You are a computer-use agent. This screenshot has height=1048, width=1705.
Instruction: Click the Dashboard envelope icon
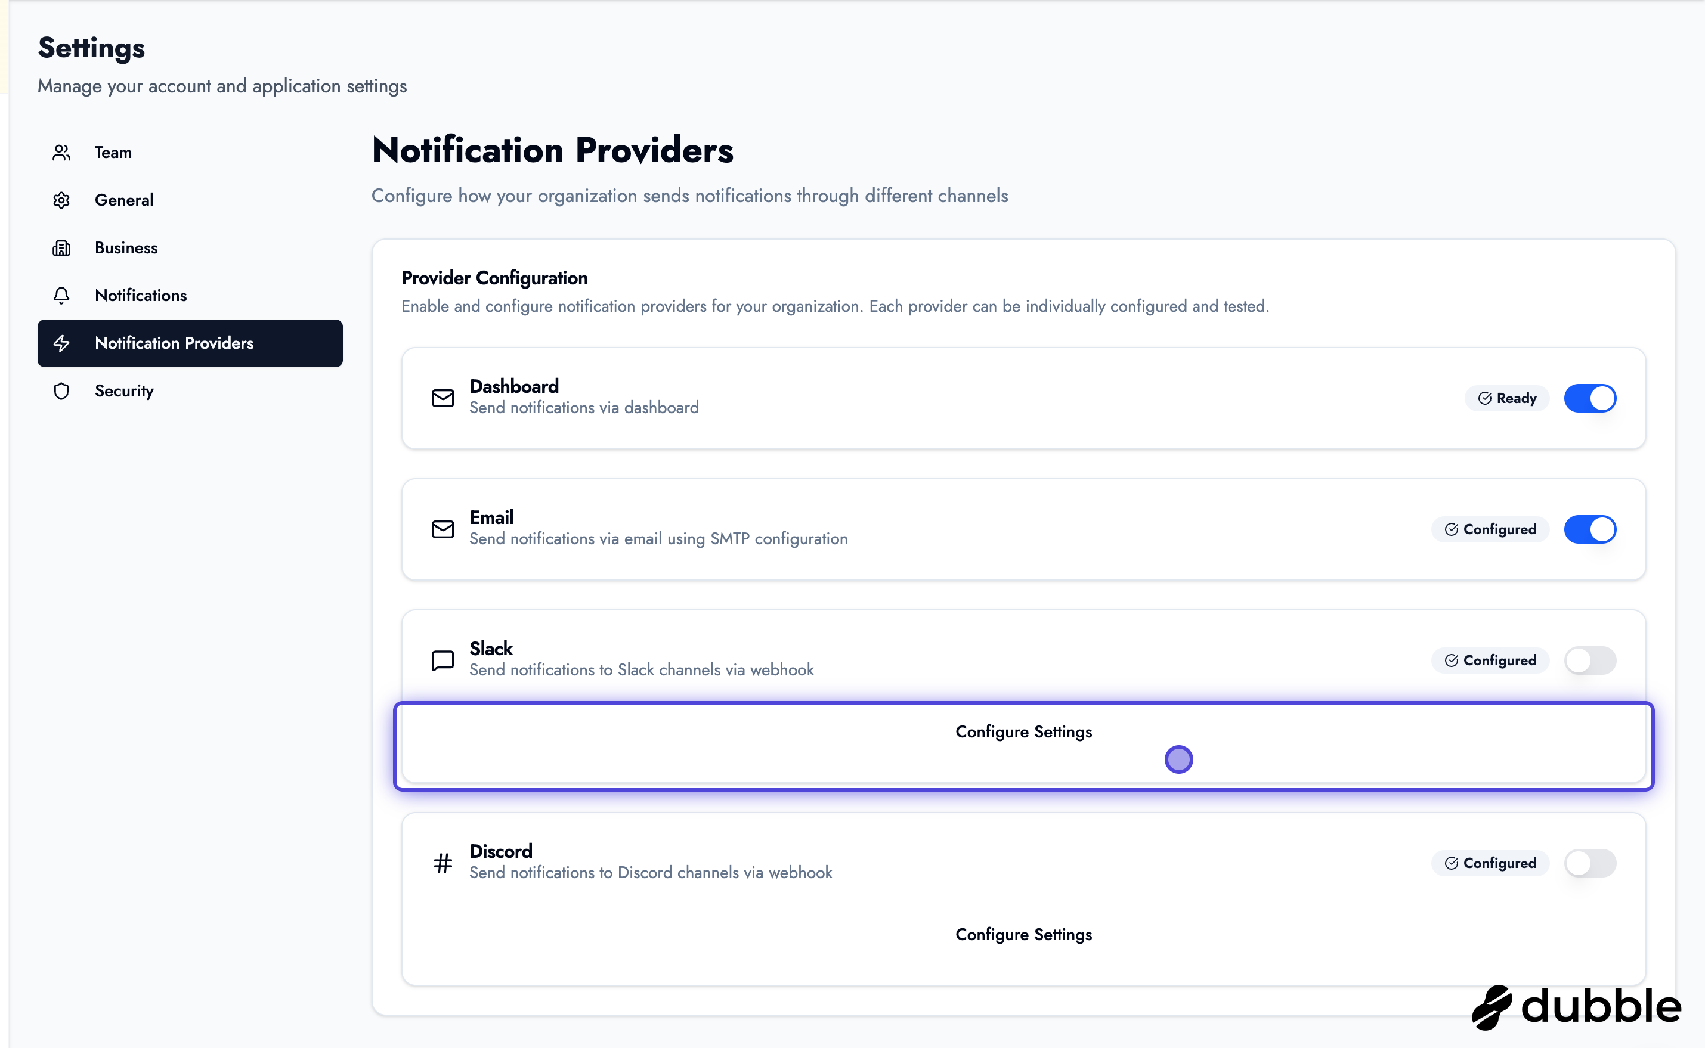[x=443, y=398]
